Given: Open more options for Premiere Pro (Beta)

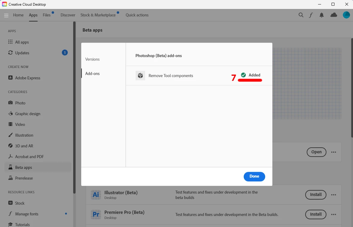Looking at the screenshot, I should [x=334, y=214].
